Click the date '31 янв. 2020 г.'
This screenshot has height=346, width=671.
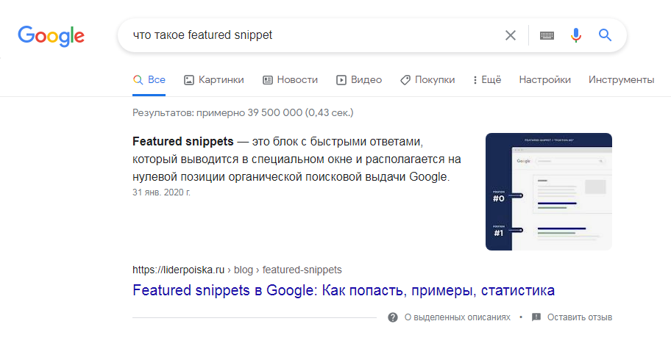tap(161, 192)
